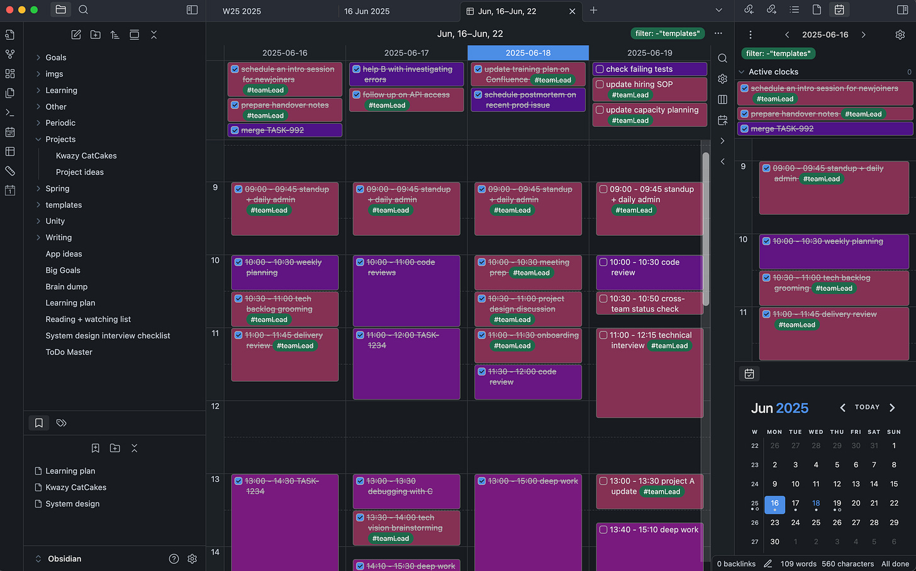916x571 pixels.
Task: Go to the next day after 2025-06-16
Action: (863, 35)
